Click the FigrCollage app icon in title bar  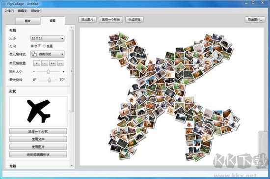[x=4, y=3]
